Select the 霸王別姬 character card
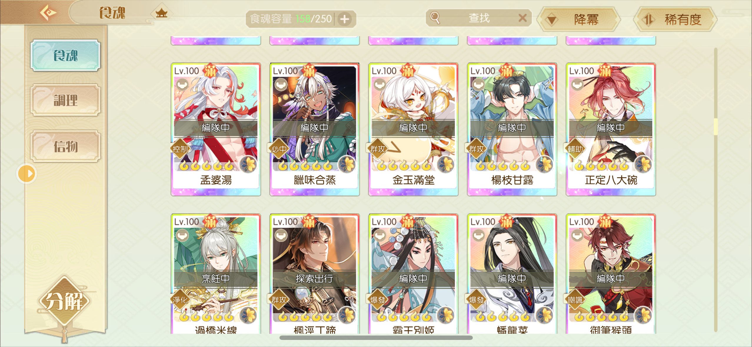Image resolution: width=752 pixels, height=347 pixels. (413, 274)
